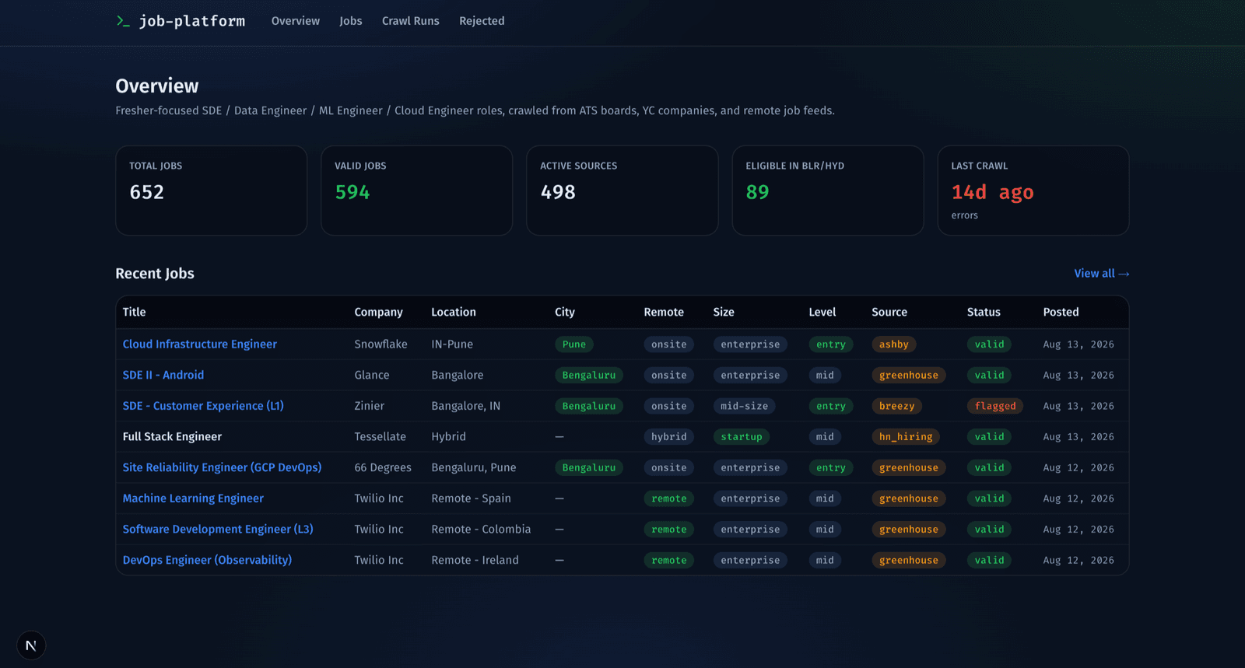Open SDE - Customer Experience (L1) job
This screenshot has width=1245, height=668.
tap(203, 406)
